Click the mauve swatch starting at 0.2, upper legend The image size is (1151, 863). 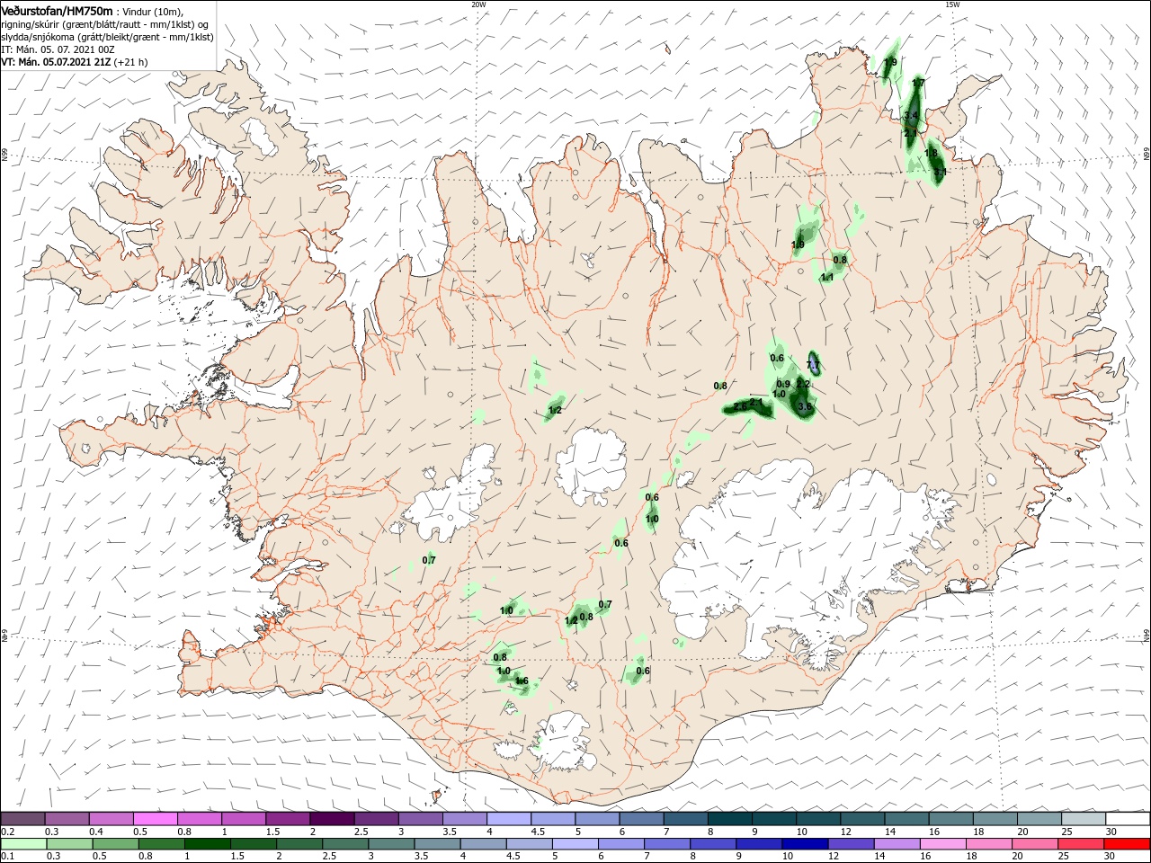tap(22, 819)
